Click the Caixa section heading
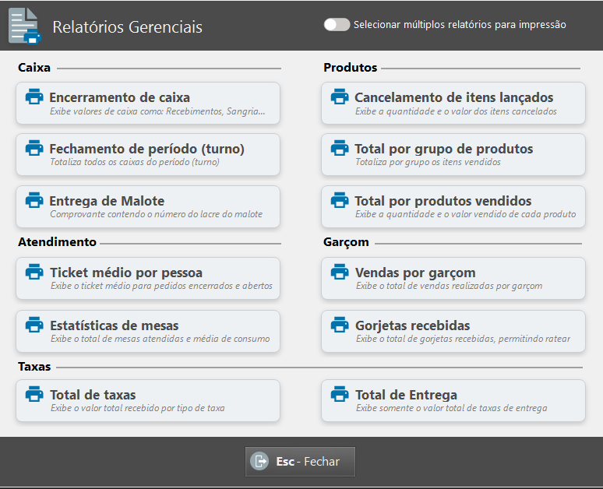Viewport: 603px width, 489px height. [34, 68]
